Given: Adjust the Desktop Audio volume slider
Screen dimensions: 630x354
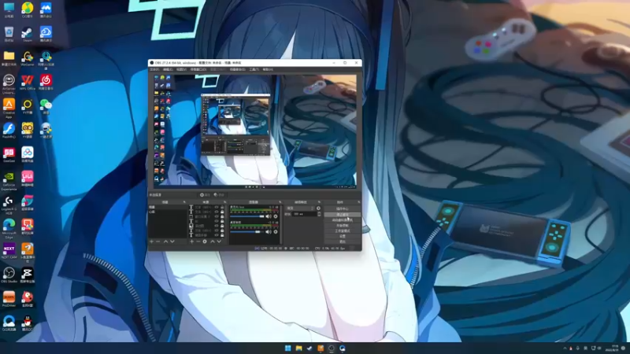Looking at the screenshot, I should tap(246, 231).
